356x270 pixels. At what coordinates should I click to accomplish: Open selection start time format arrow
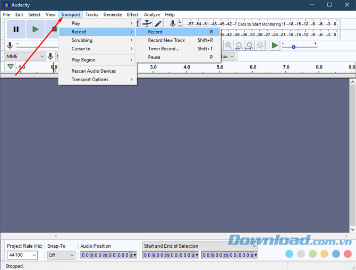[197, 255]
